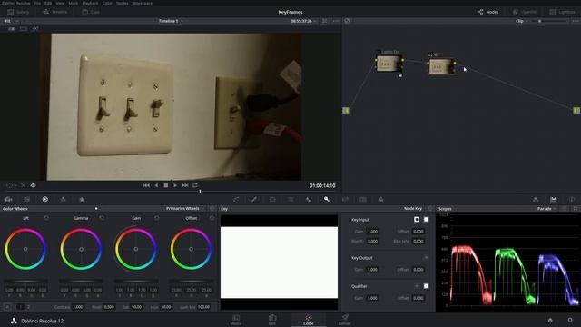Viewport: 581px width, 327px height.
Task: Open the Stereoscopic 3D palette
Action: pyautogui.click(x=363, y=200)
